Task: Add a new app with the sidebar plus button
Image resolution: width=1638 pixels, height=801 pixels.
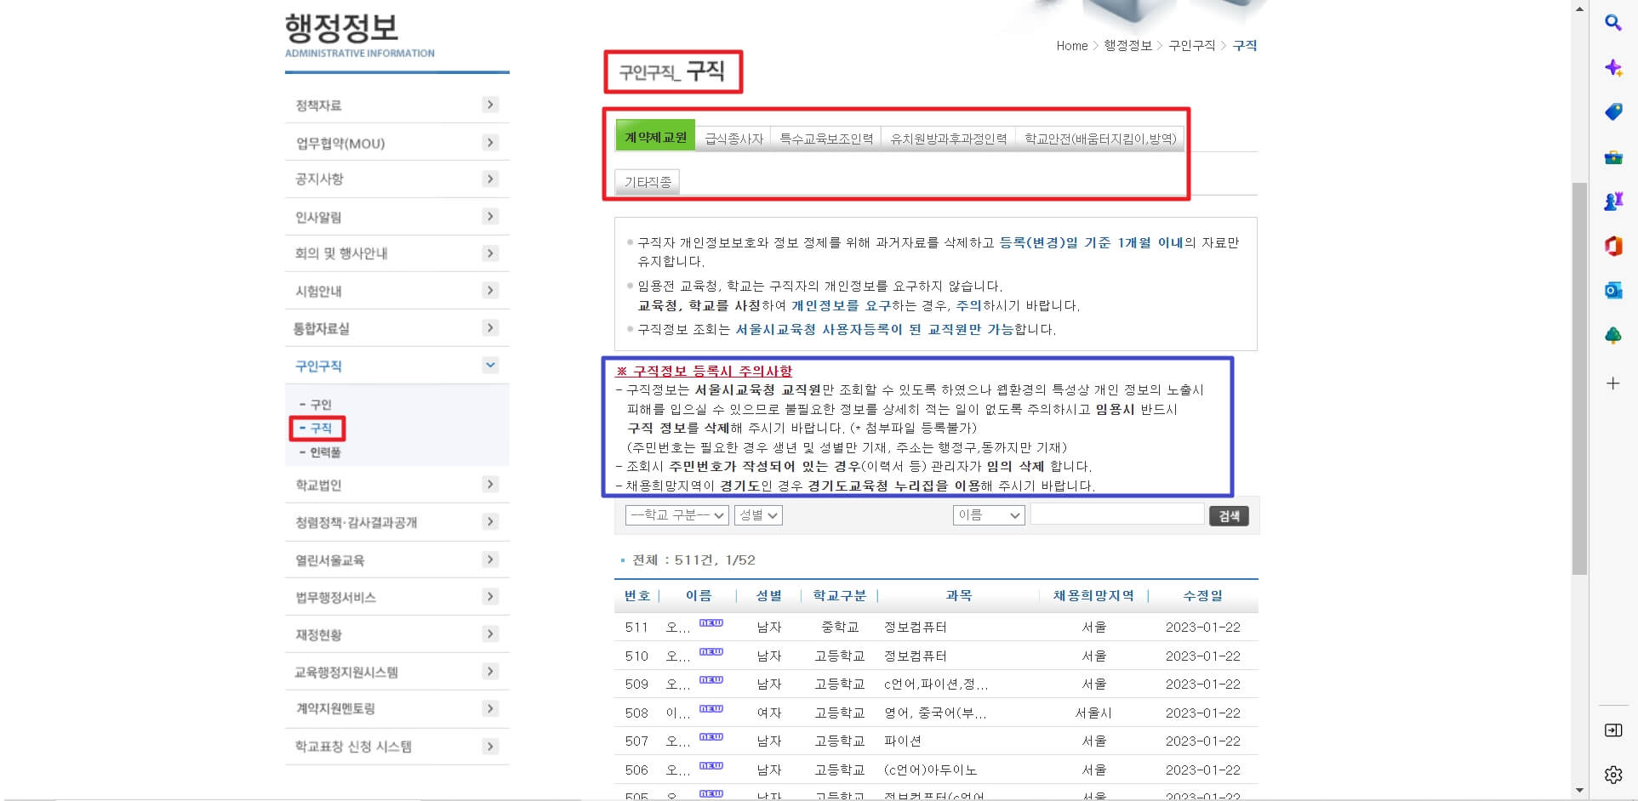Action: point(1613,383)
